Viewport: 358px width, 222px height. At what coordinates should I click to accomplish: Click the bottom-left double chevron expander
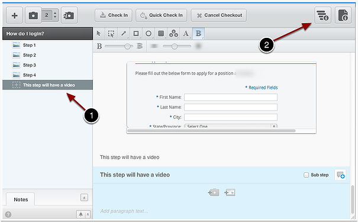88,214
